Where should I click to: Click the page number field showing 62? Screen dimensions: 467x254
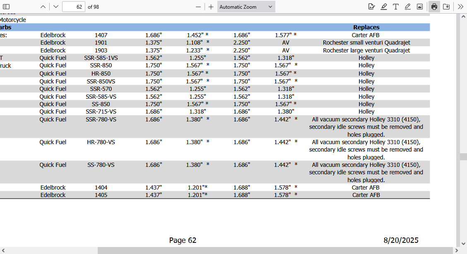74,7
